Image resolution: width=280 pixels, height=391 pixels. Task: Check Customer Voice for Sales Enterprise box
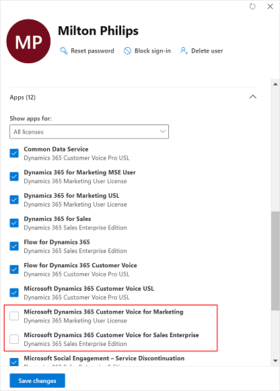14,339
